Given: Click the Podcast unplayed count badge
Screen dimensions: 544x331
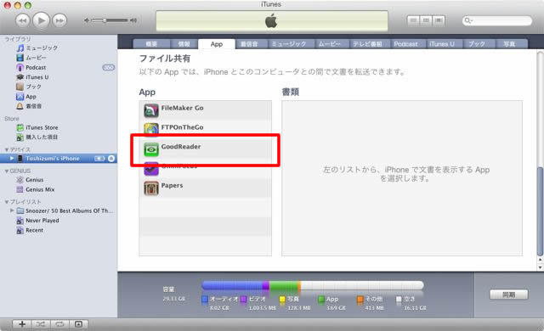Looking at the screenshot, I should point(109,67).
